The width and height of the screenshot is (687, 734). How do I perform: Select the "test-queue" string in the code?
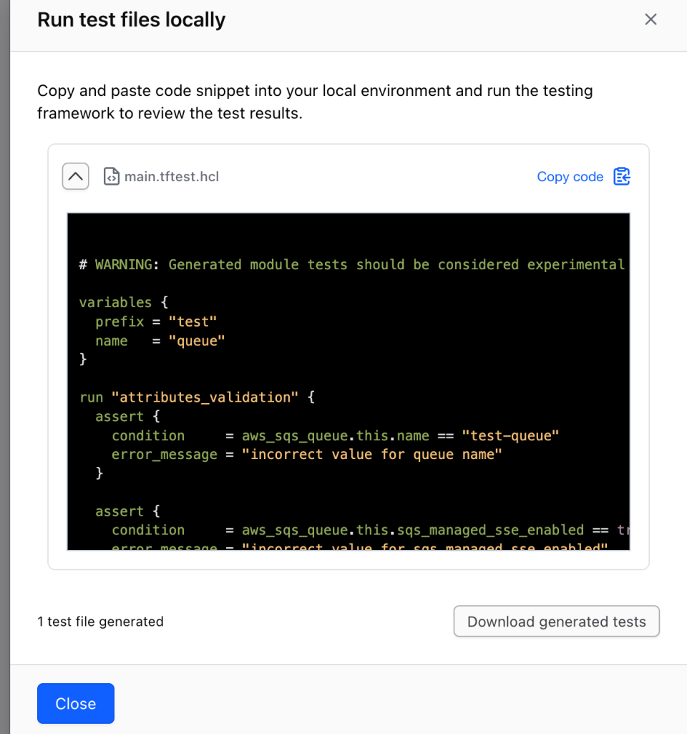click(510, 435)
